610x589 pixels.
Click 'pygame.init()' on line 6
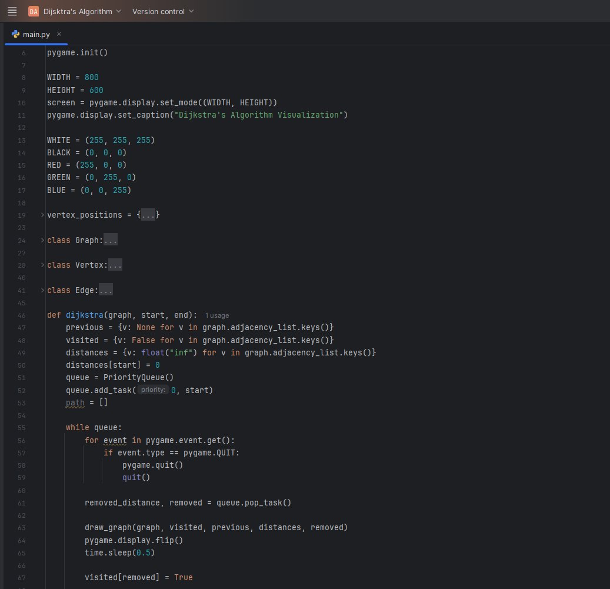pyautogui.click(x=78, y=52)
